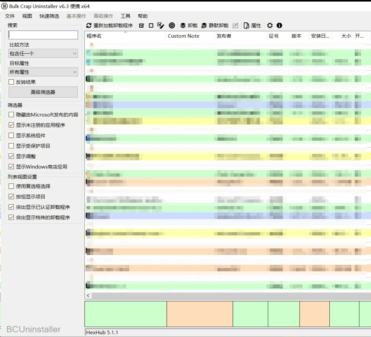Click the 卸载 uninstall toolbar button
Image resolution: width=371 pixels, height=337 pixels.
[189, 26]
